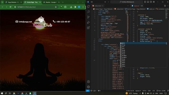169x95 pixels.
Task: Change the CSS language mode
Action: tap(154, 91)
